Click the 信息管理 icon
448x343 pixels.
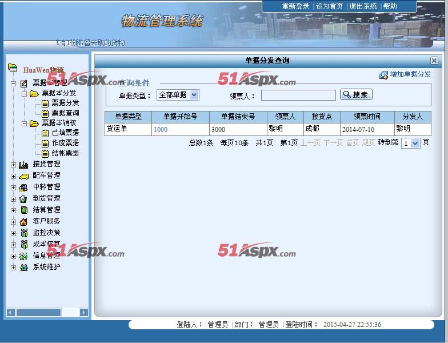[23, 256]
